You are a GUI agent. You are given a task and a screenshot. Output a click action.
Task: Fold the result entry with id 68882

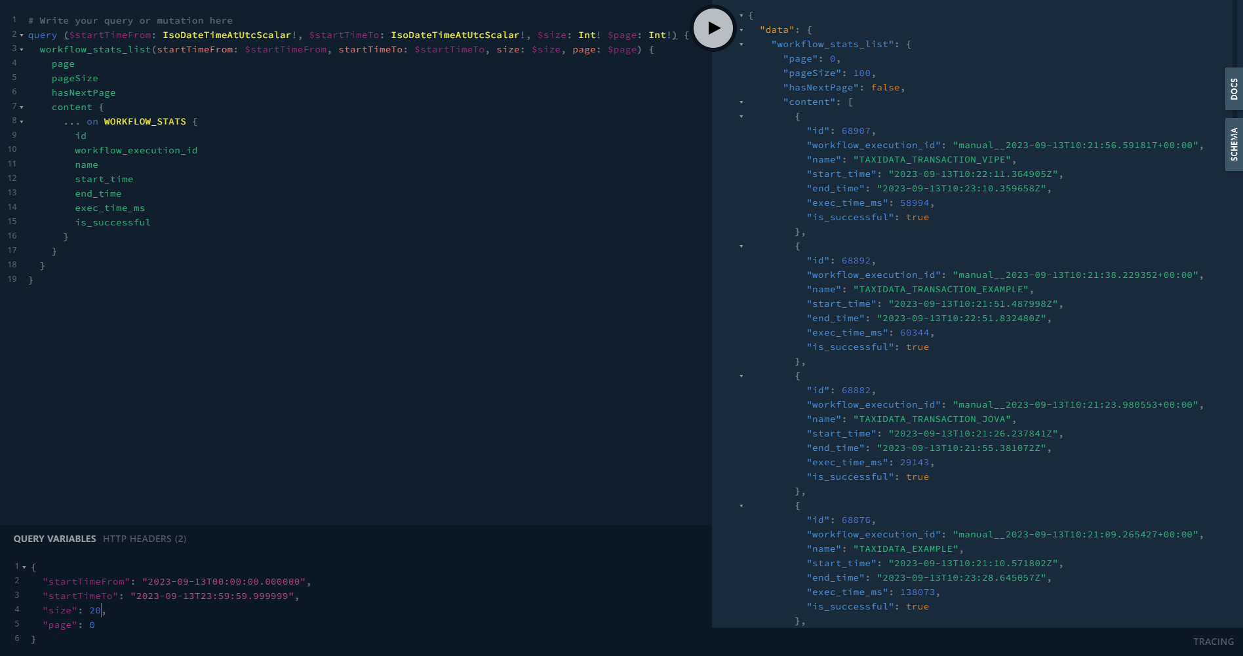click(x=741, y=376)
